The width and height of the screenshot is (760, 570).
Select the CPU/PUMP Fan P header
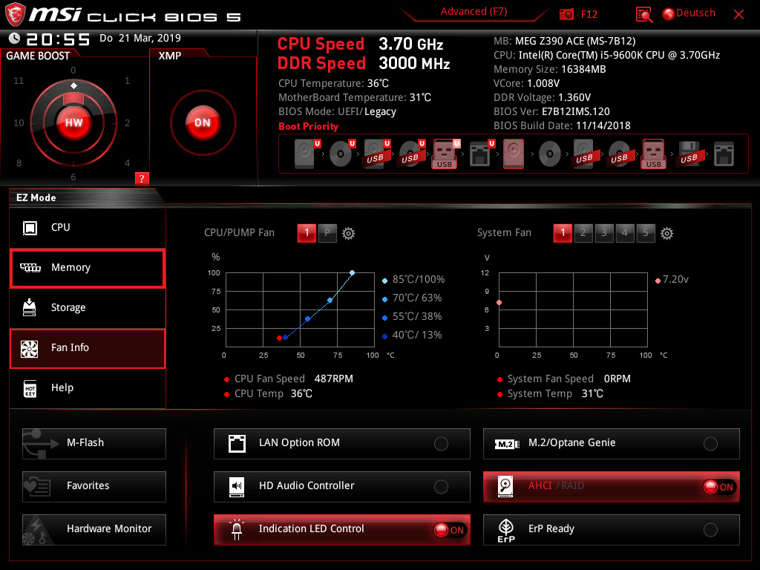click(327, 233)
